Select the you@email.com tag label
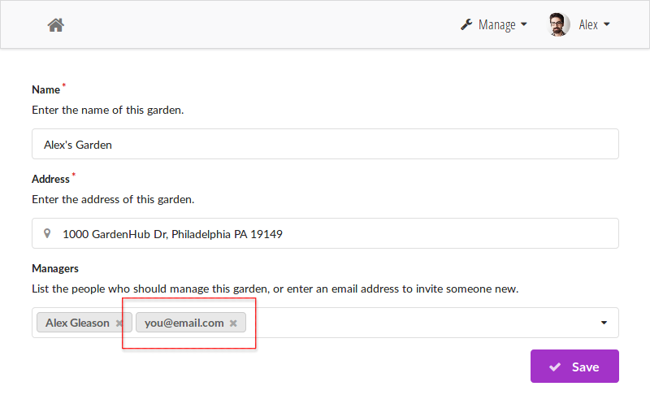 (x=184, y=323)
